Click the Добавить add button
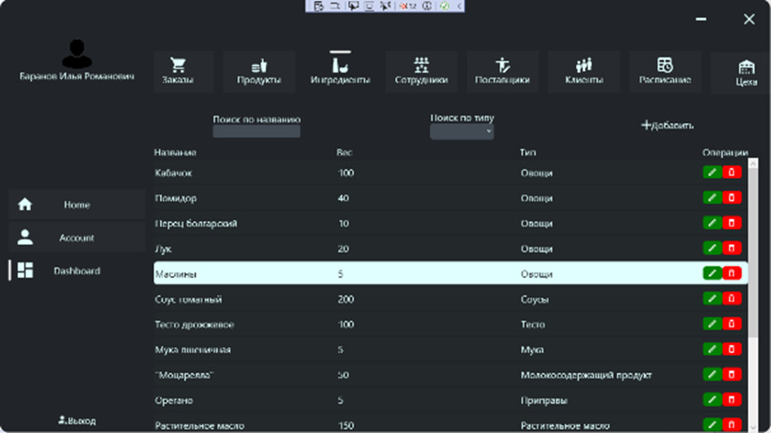 point(667,125)
